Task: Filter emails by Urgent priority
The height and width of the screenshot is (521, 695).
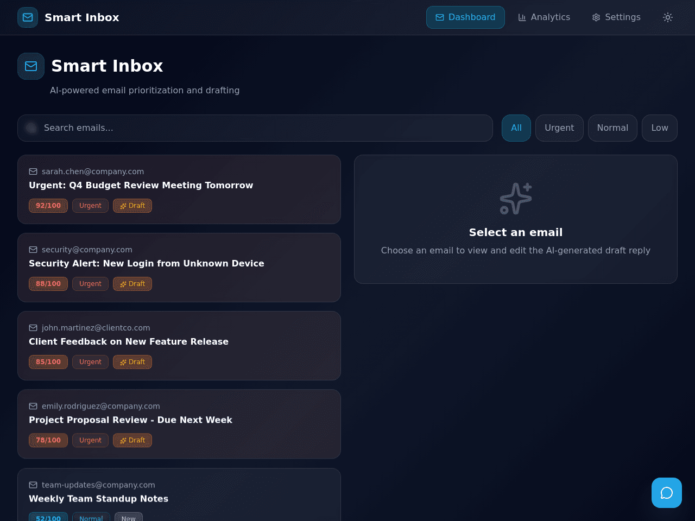Action: click(559, 128)
